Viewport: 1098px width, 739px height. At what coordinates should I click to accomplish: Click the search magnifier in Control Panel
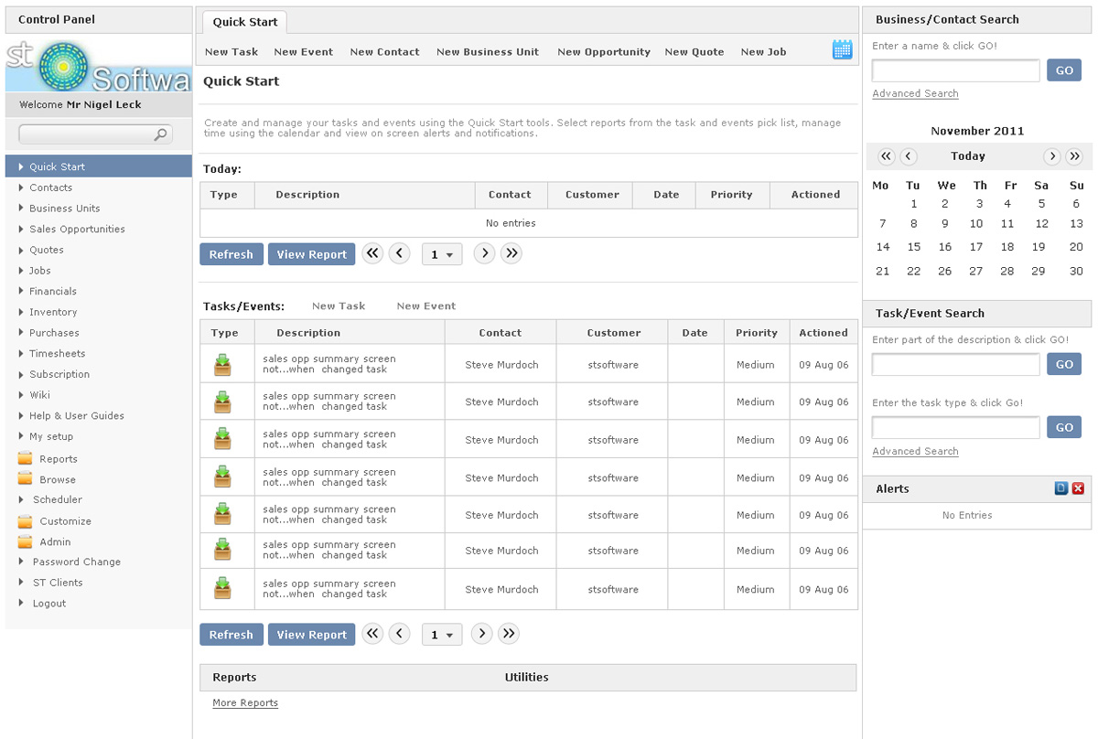tap(161, 134)
